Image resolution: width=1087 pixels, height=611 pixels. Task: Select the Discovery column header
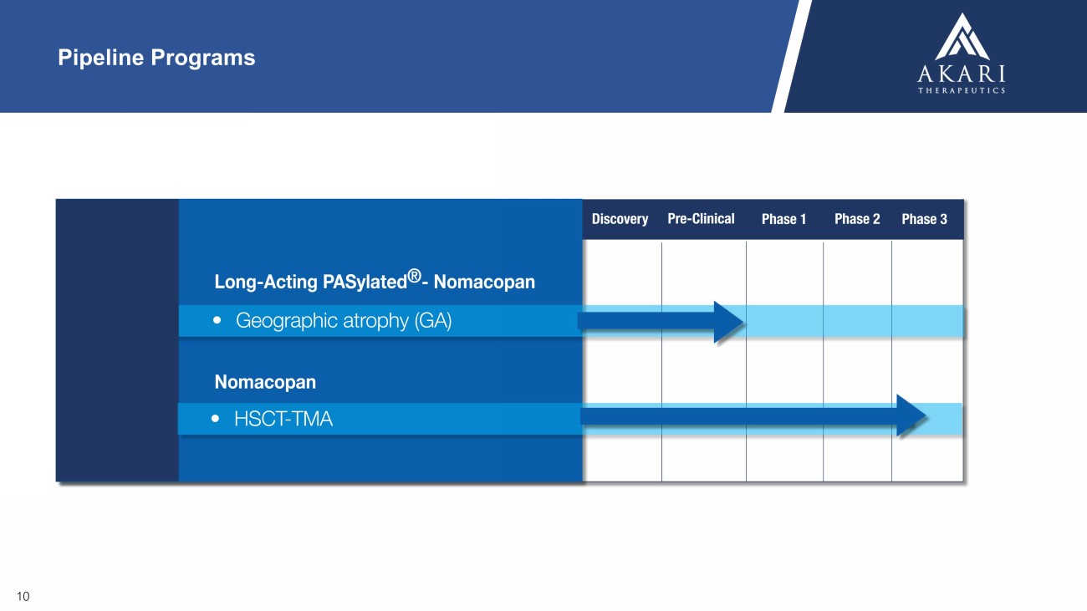pyautogui.click(x=620, y=219)
